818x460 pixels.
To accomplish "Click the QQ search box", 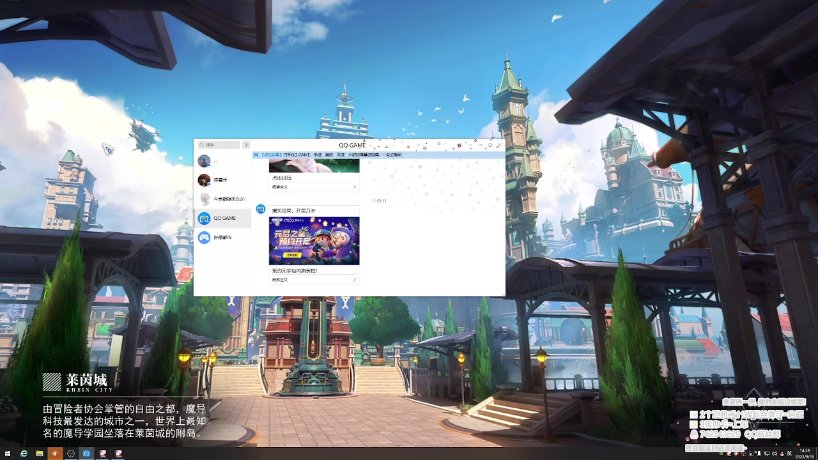I will tap(219, 145).
